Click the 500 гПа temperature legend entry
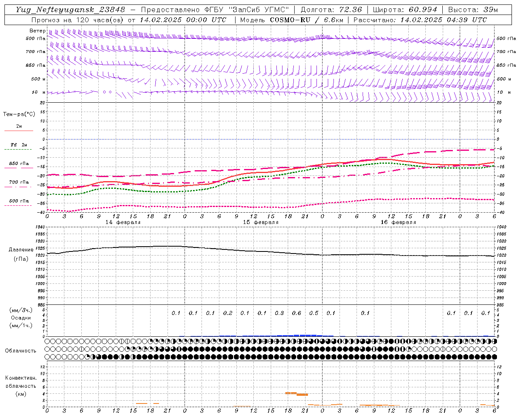This screenshot has width=518, height=414. [x=19, y=201]
